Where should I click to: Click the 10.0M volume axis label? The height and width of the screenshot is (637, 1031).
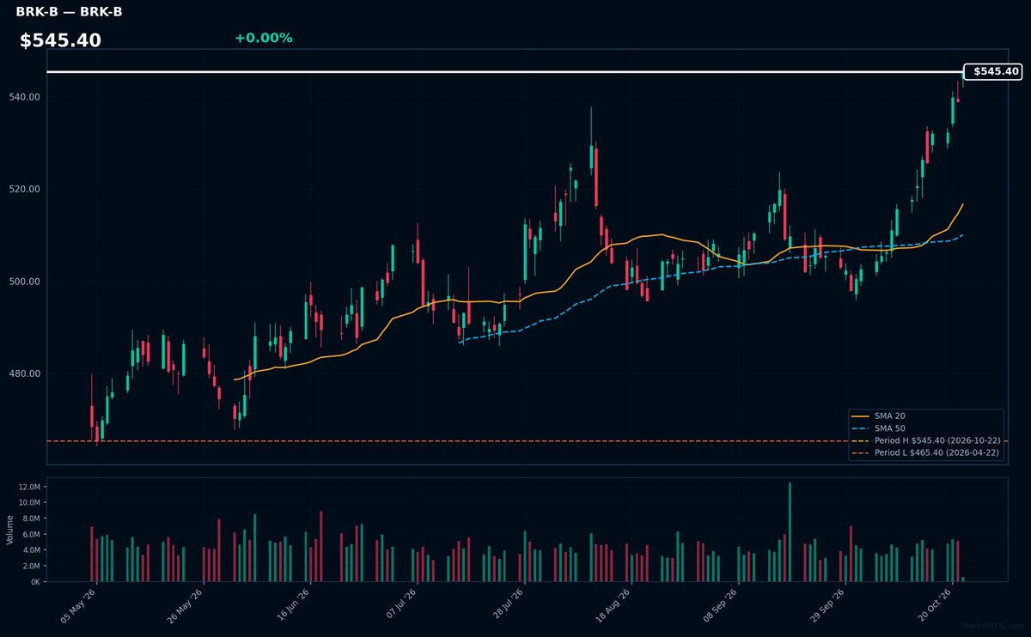pyautogui.click(x=29, y=502)
